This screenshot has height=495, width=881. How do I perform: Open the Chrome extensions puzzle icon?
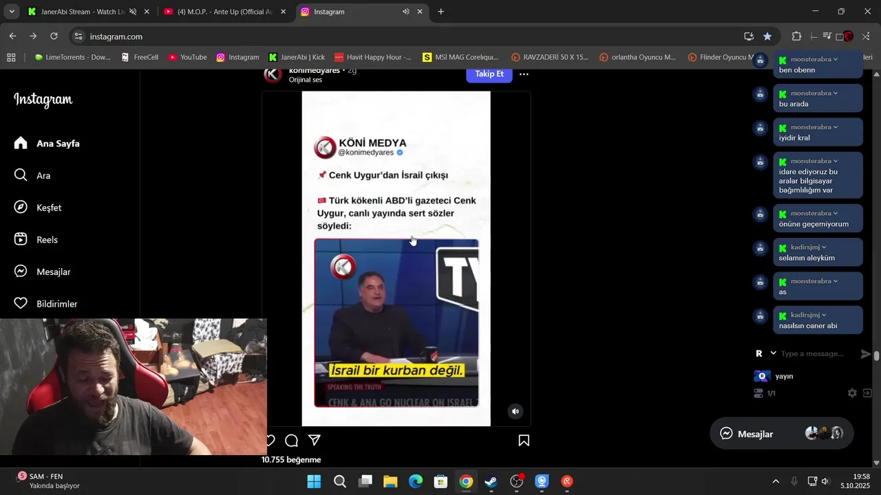[796, 36]
